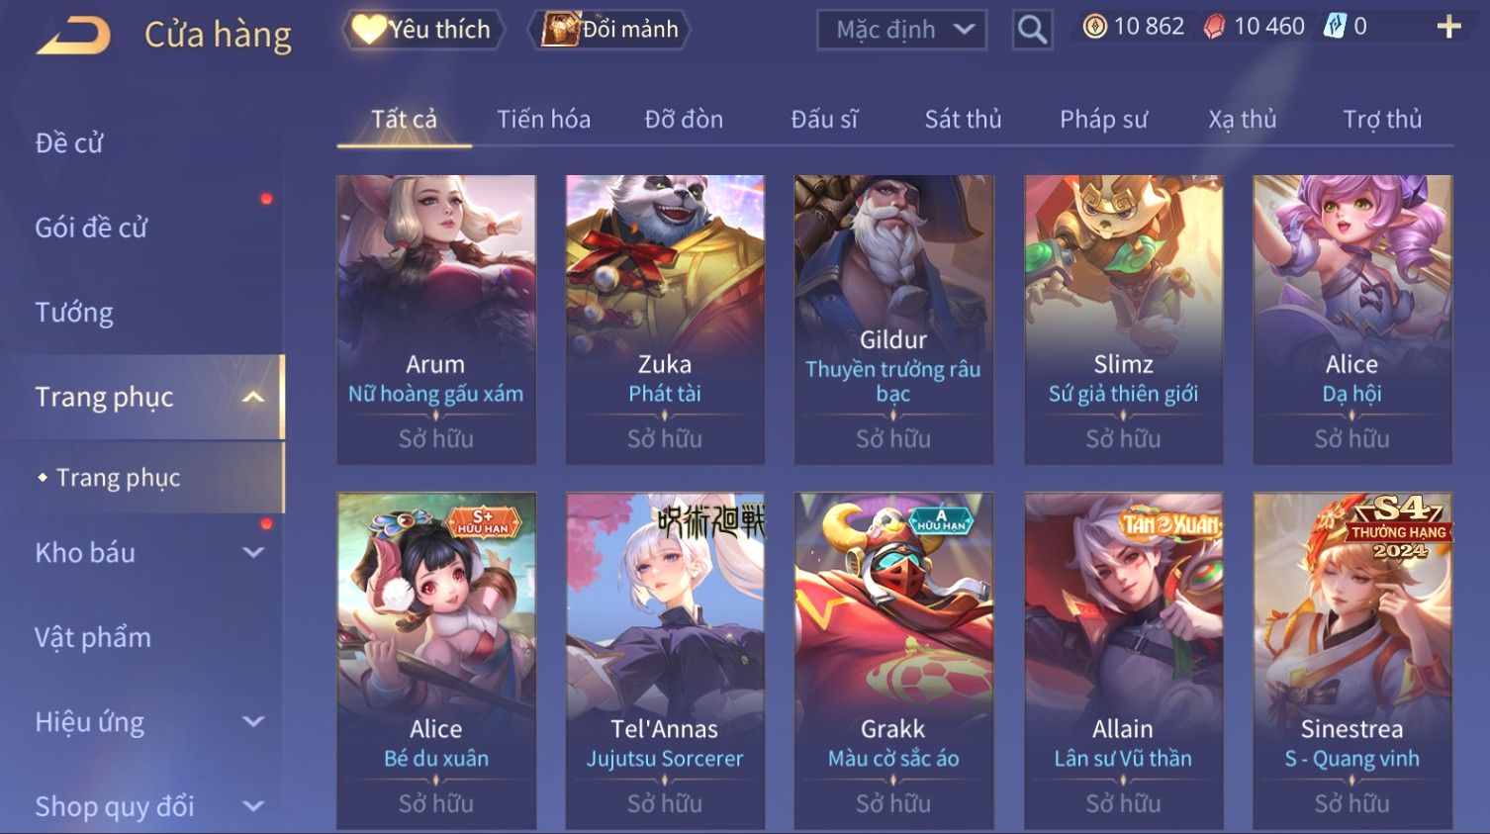This screenshot has height=834, width=1490.
Task: Open the Mặc định sort dropdown
Action: pos(902,30)
